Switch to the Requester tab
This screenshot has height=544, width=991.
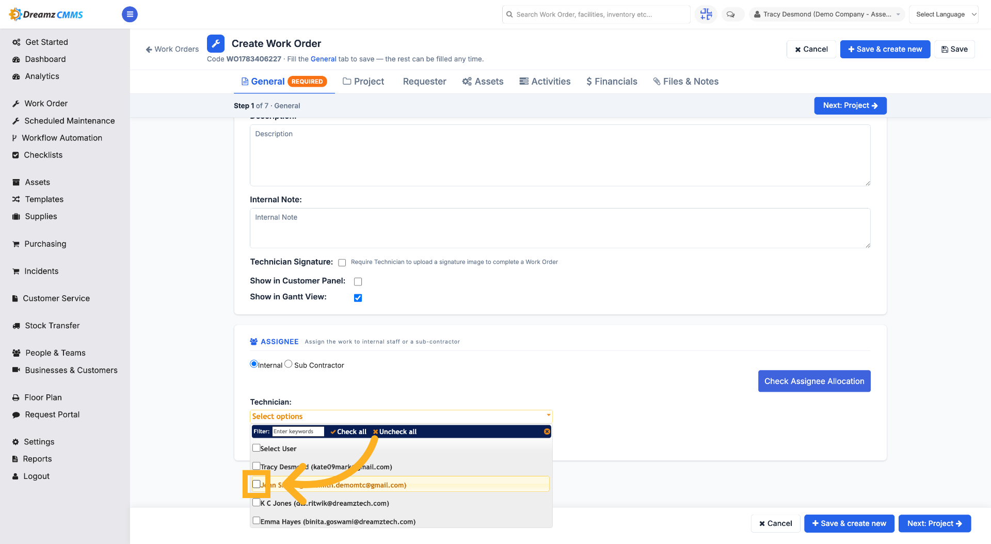point(424,82)
